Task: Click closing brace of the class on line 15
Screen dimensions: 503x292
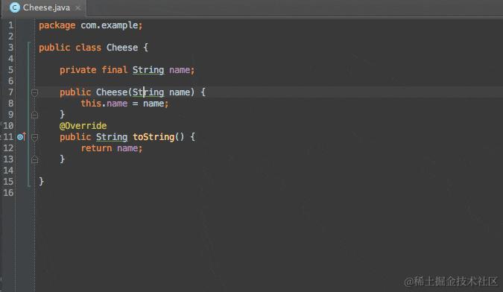Action: (x=41, y=182)
